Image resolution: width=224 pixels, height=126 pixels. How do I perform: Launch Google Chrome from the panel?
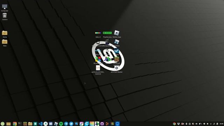(15, 124)
